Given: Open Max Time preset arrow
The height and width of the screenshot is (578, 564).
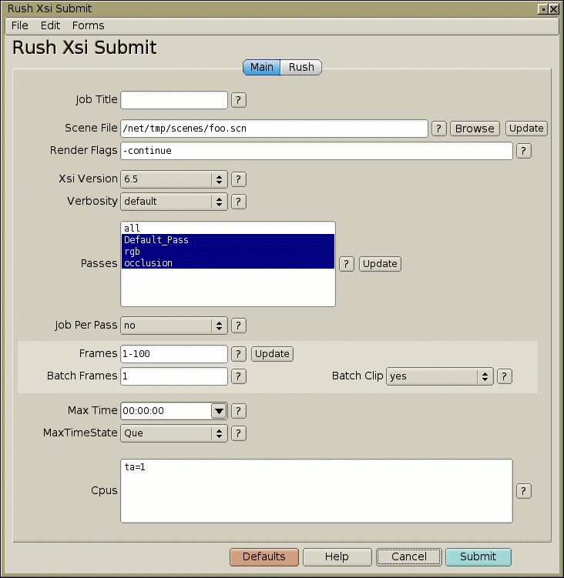Looking at the screenshot, I should (219, 411).
